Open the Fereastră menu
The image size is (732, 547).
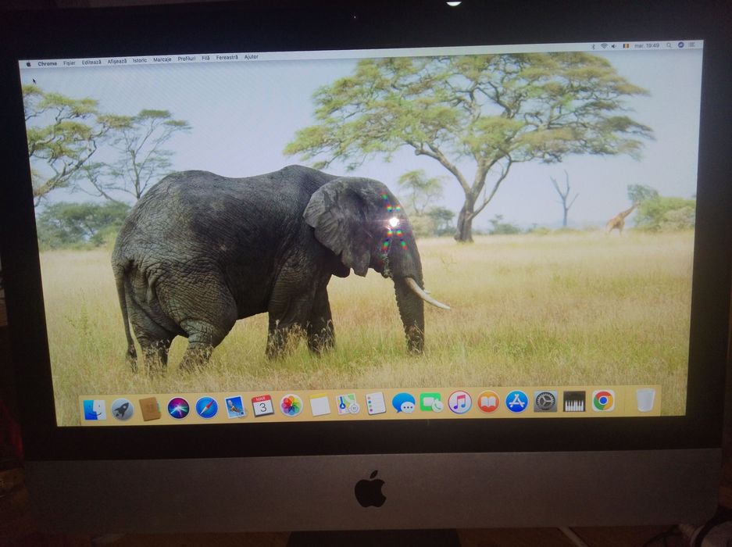click(227, 58)
